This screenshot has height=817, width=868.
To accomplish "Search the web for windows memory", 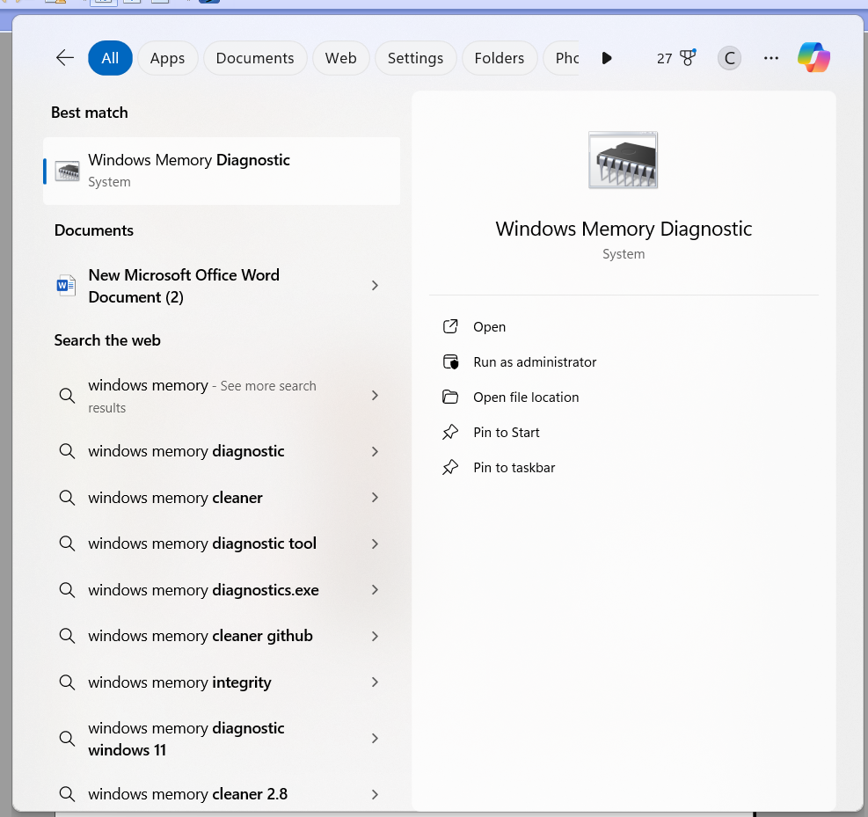I will click(x=222, y=396).
